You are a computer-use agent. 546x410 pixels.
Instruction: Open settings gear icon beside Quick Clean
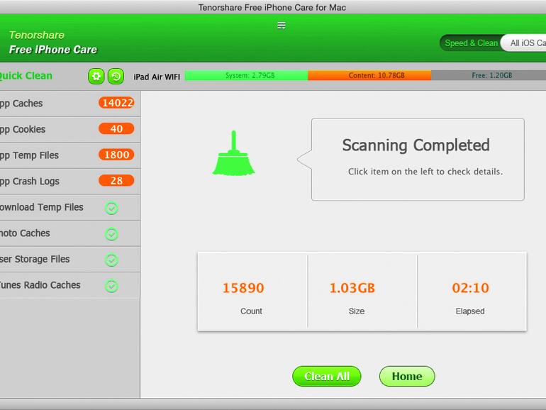[x=96, y=77]
